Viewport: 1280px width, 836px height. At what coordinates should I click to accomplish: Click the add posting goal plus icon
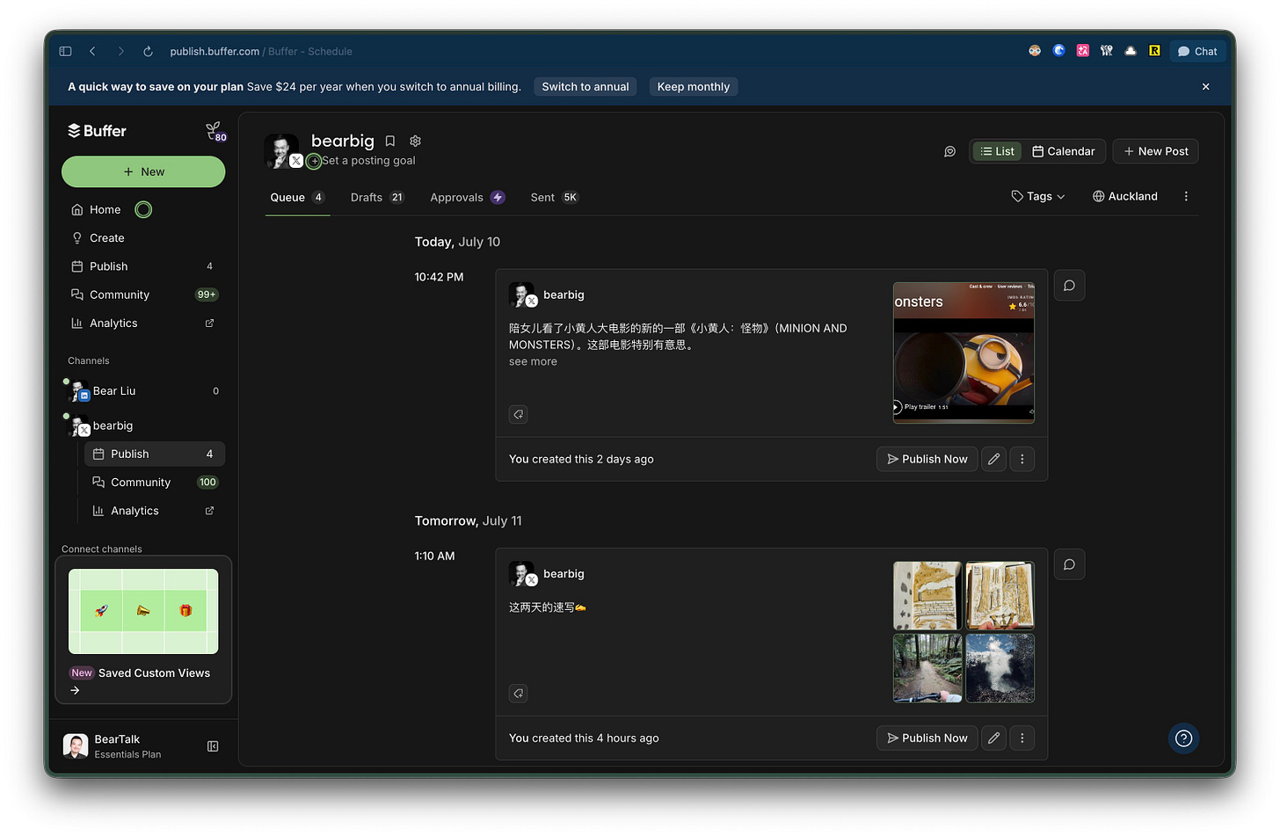[314, 162]
